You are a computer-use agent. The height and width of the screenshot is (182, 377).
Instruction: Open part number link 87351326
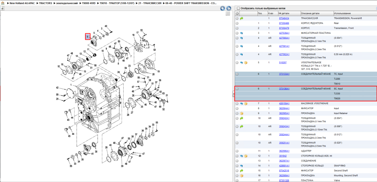pos(284,180)
